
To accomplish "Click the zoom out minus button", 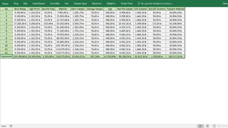I will tap(219, 126).
